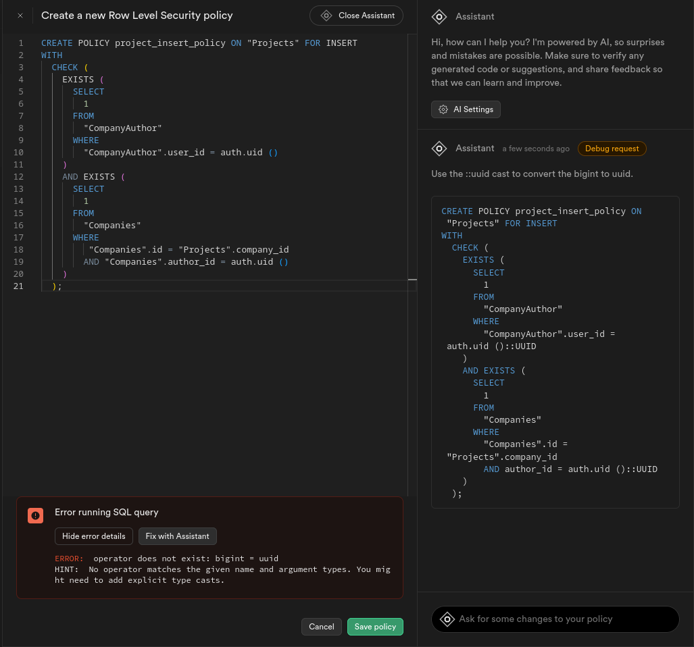Click the red error alert icon

(x=36, y=515)
